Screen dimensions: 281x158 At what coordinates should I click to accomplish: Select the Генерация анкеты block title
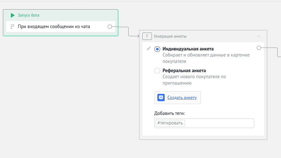(170, 36)
